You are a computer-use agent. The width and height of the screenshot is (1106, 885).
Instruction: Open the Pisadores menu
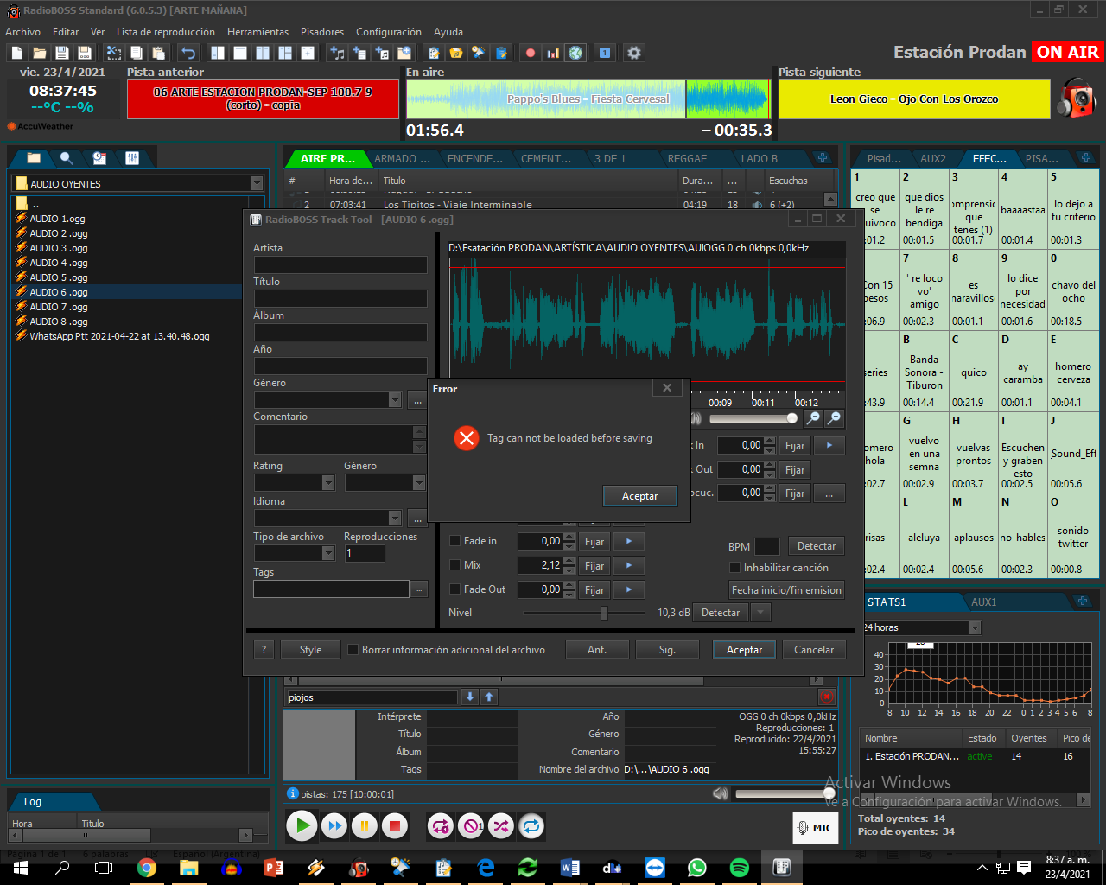322,32
